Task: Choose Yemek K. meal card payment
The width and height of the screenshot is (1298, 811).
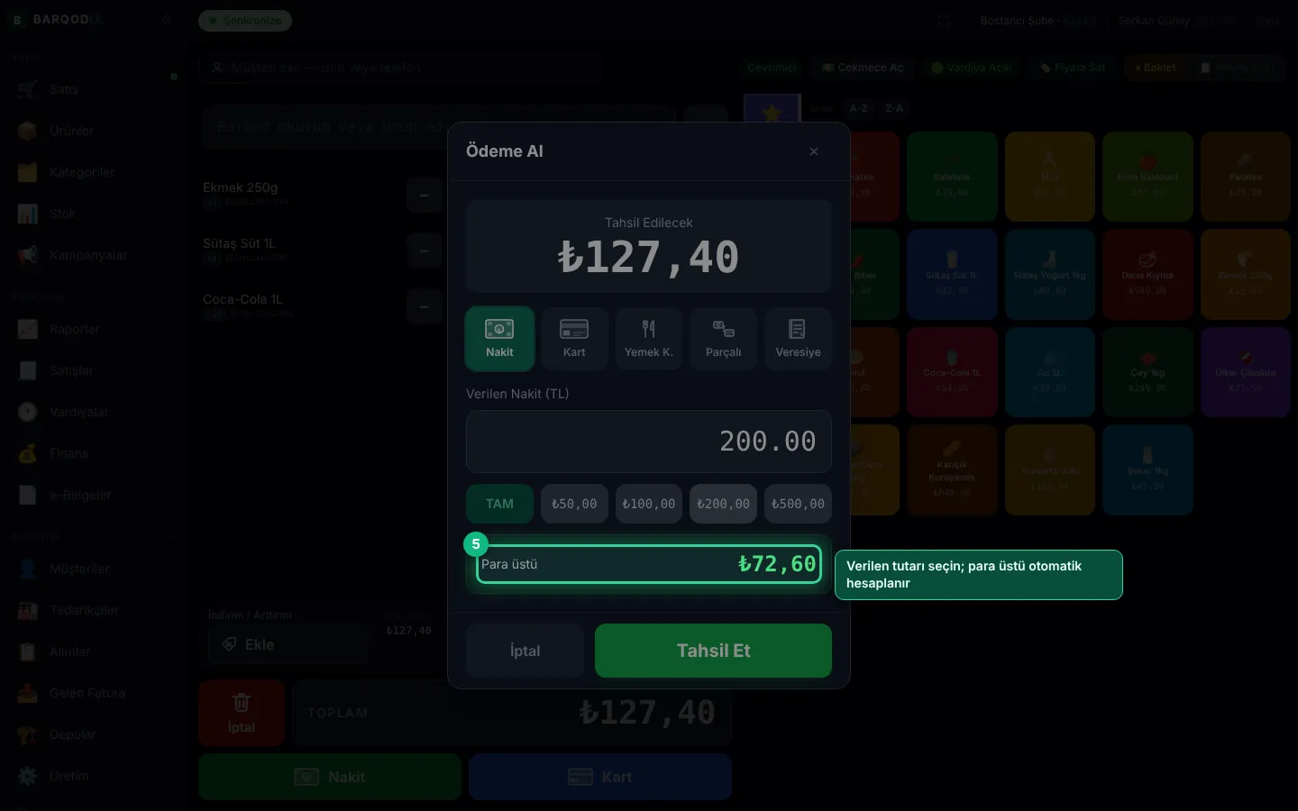Action: 649,339
